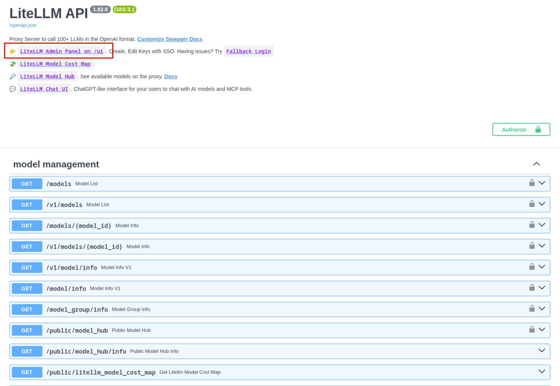Select the /public/litellm_model_cost_map path text
560x386 pixels.
(101, 372)
